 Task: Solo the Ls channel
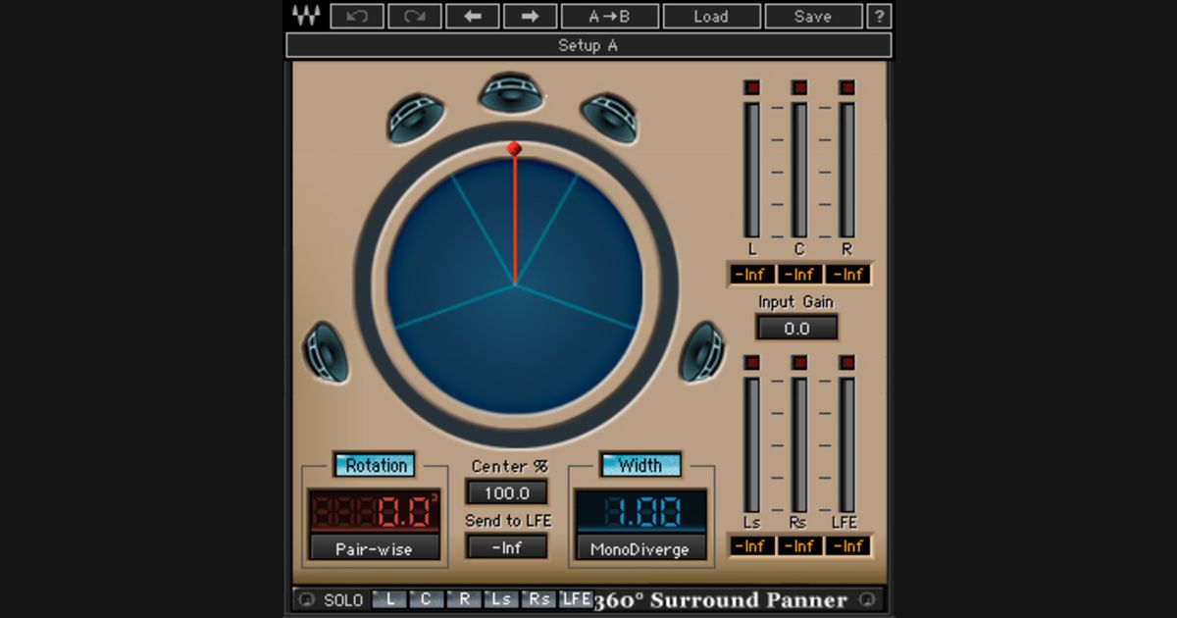tap(501, 599)
